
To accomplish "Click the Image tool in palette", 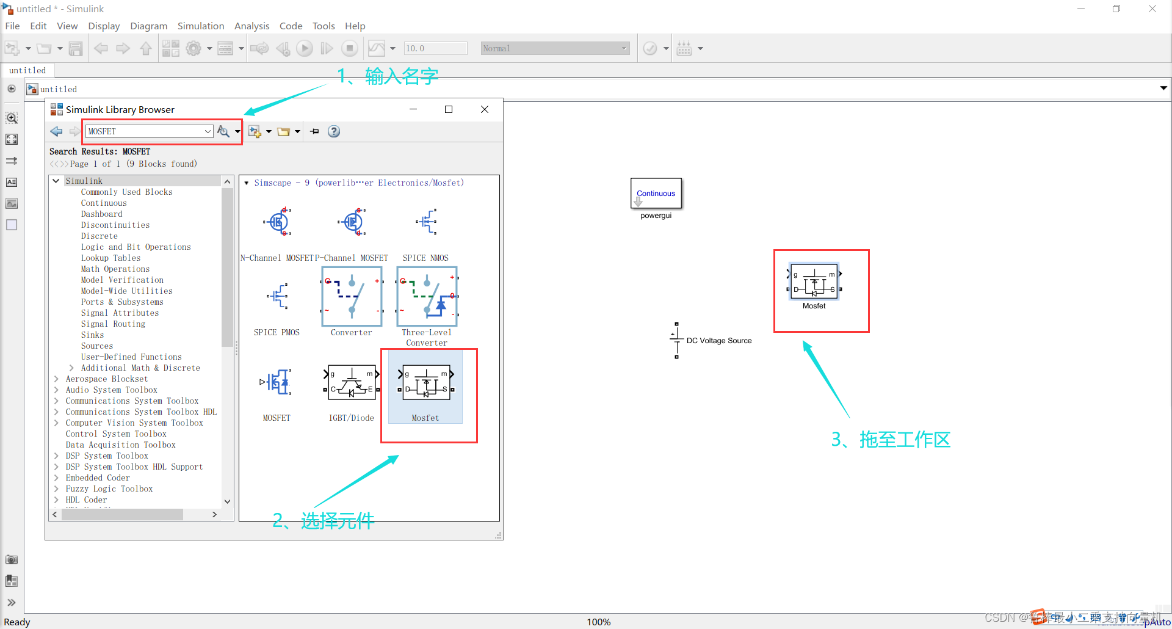I will click(12, 203).
